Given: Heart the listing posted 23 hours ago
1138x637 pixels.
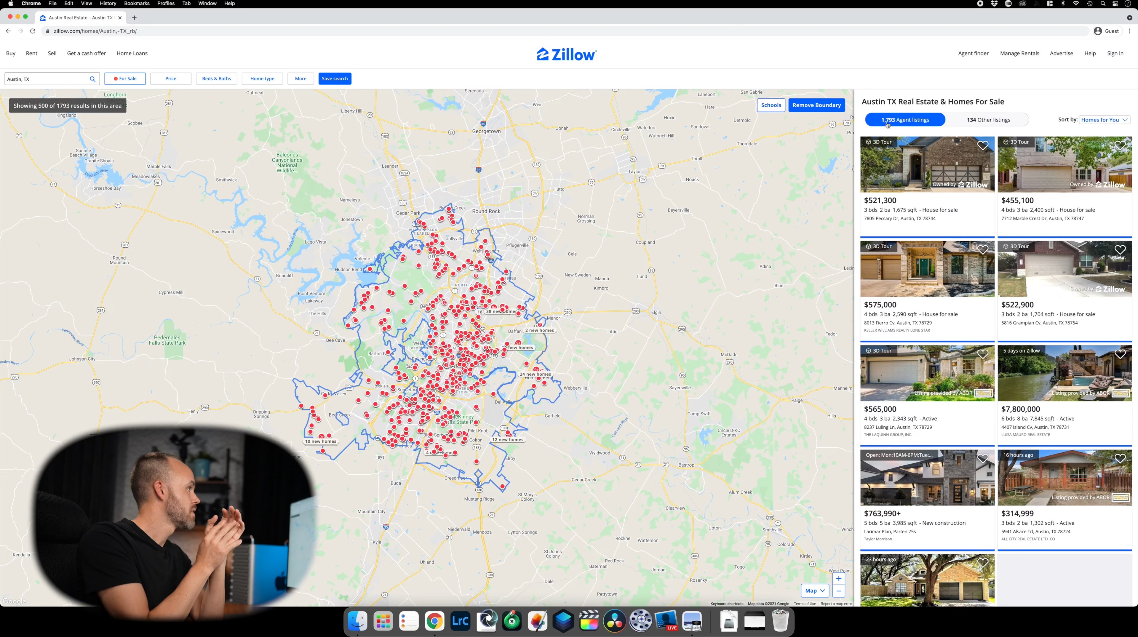Looking at the screenshot, I should 982,563.
